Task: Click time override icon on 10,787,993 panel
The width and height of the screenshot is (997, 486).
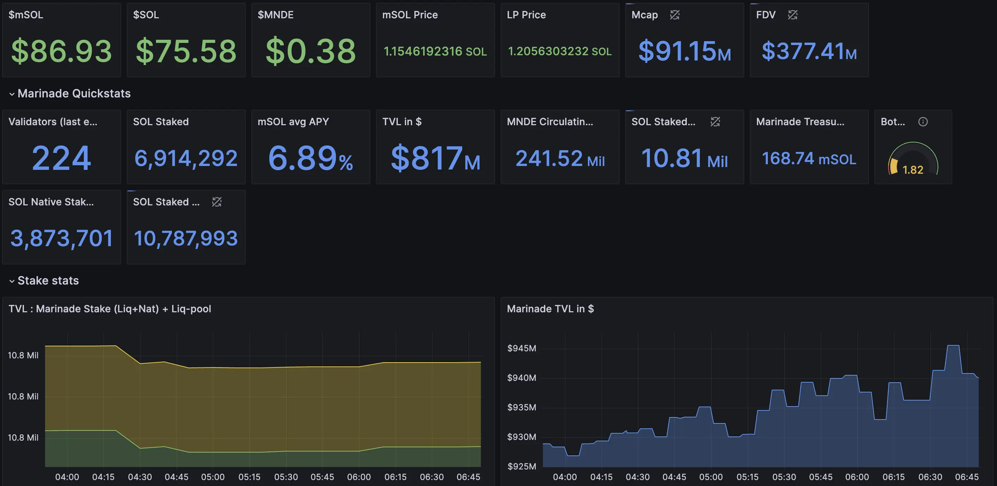Action: point(217,202)
